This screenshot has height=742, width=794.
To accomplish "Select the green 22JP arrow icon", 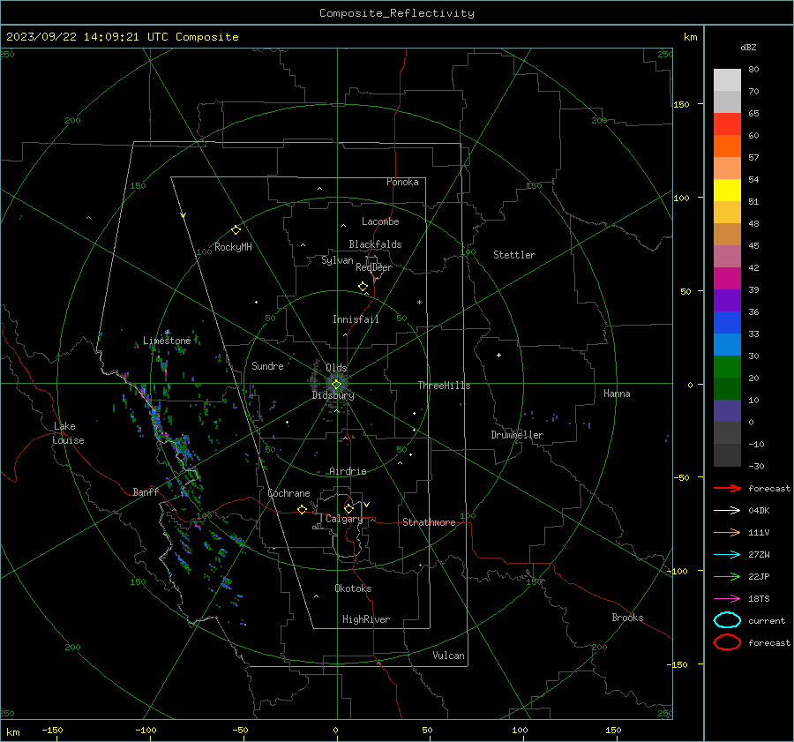I will pos(727,576).
